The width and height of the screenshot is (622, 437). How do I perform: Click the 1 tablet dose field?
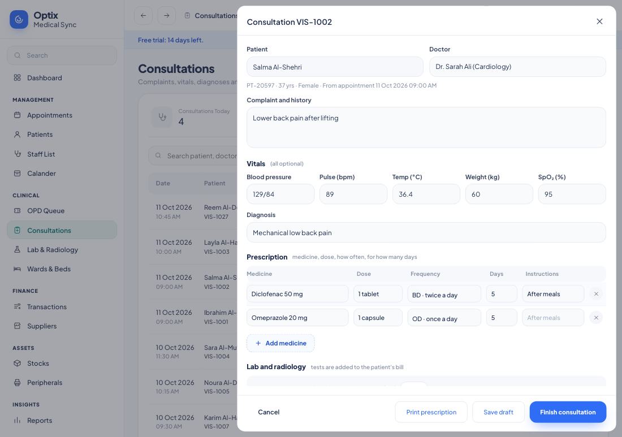pyautogui.click(x=378, y=294)
